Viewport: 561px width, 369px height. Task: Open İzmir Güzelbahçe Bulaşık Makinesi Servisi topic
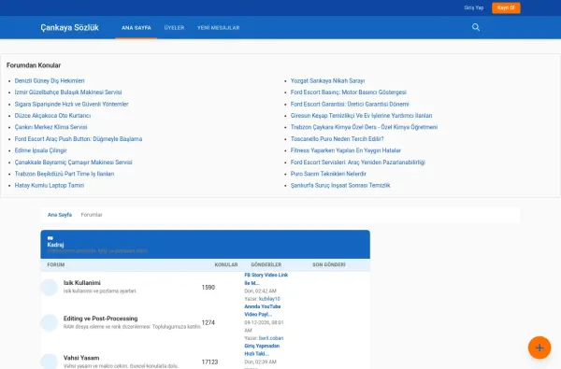coord(68,92)
